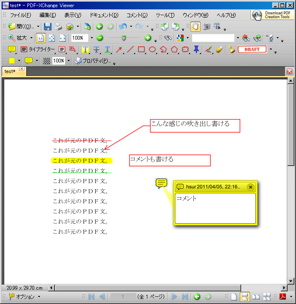The width and height of the screenshot is (296, 304).
Task: Click the yellow Sticky Note tool
Action: tap(12, 49)
